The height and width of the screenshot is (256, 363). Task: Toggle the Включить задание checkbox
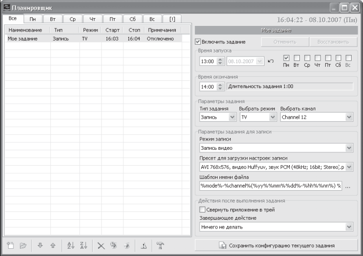[x=198, y=41]
